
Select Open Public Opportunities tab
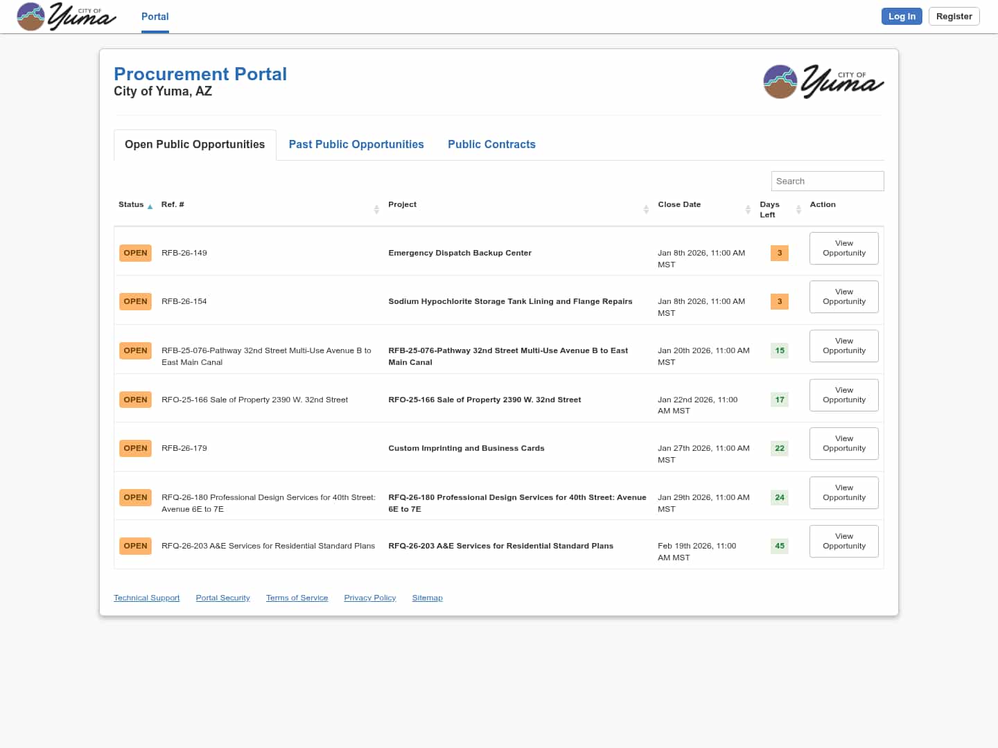click(x=195, y=144)
